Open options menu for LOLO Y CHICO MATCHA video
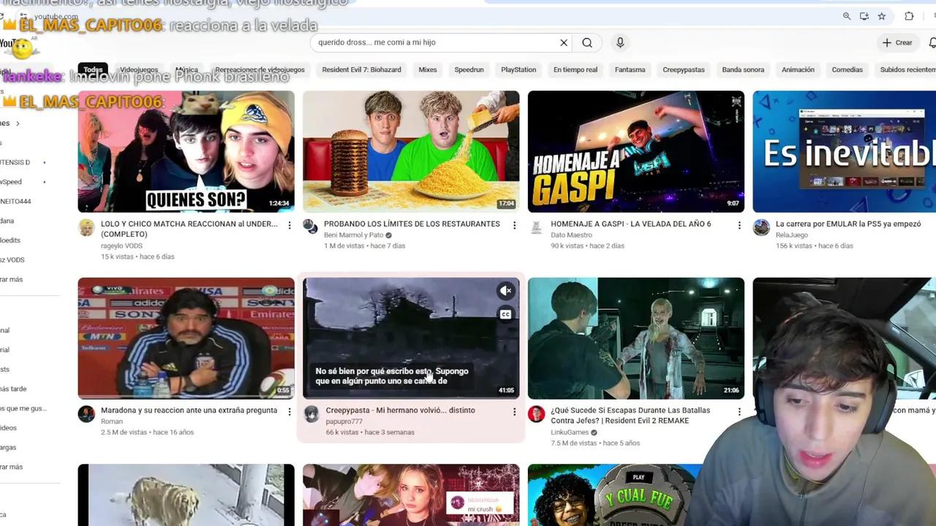 (x=289, y=225)
